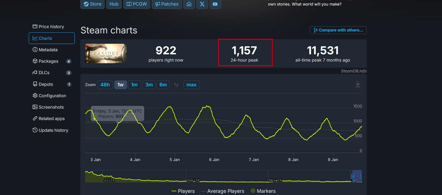Click the chart navigator overview strip

[223, 176]
